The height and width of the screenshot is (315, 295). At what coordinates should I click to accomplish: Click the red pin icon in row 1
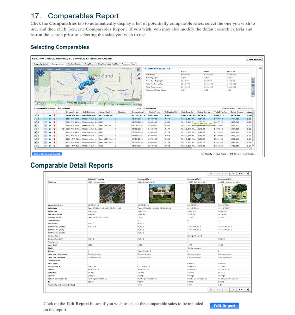click(x=54, y=119)
